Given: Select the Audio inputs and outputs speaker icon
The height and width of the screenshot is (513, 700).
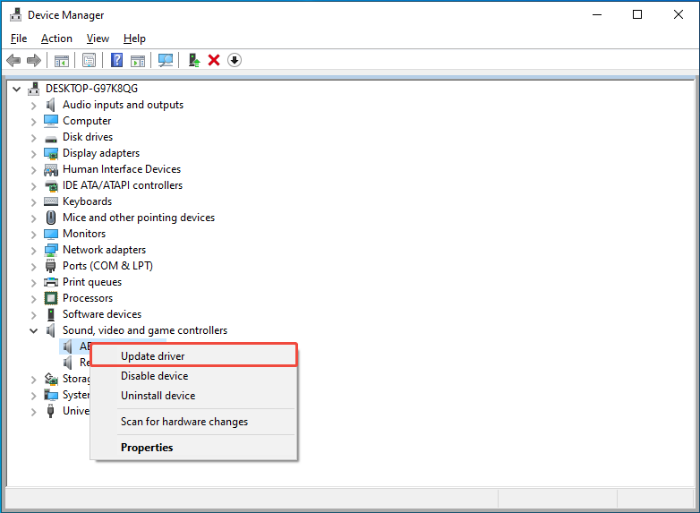Looking at the screenshot, I should pyautogui.click(x=51, y=105).
